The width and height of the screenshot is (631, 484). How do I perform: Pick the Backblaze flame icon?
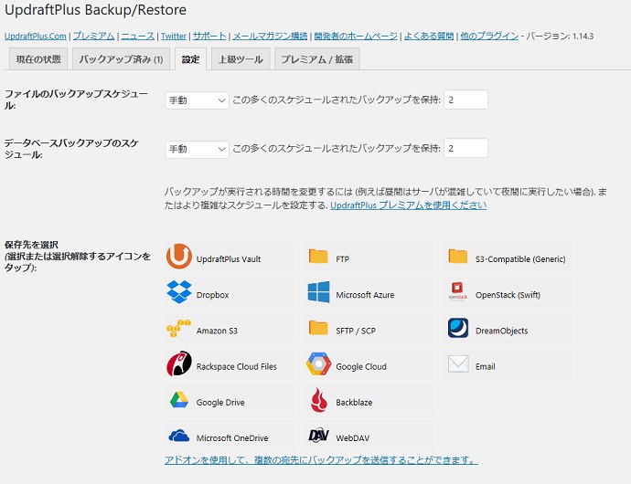coord(319,400)
